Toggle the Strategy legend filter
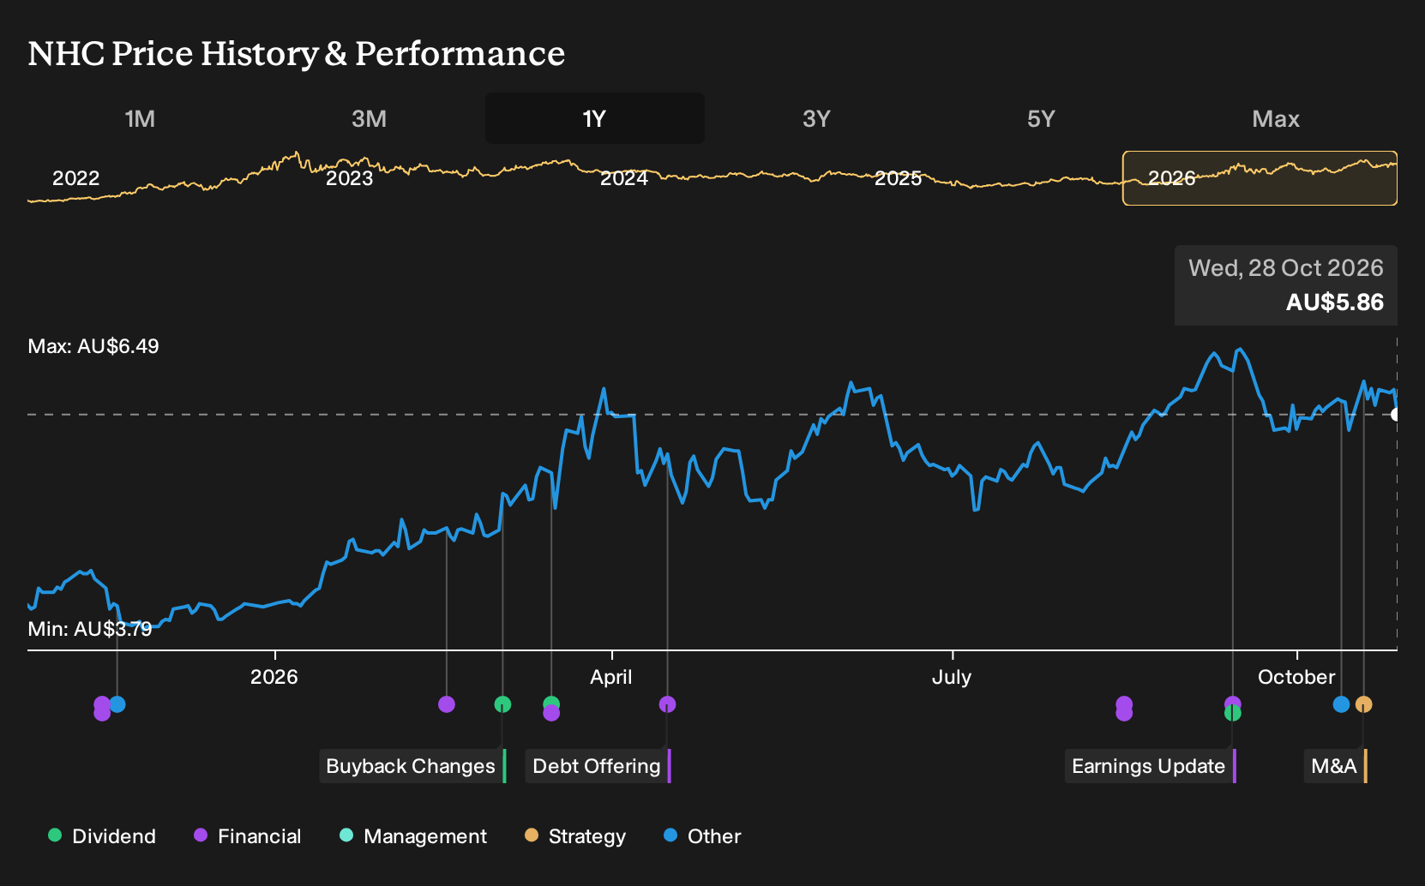This screenshot has height=886, width=1425. (x=575, y=836)
